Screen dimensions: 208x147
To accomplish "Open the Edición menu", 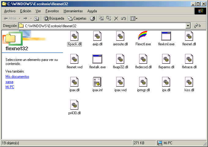I will point(26,11).
